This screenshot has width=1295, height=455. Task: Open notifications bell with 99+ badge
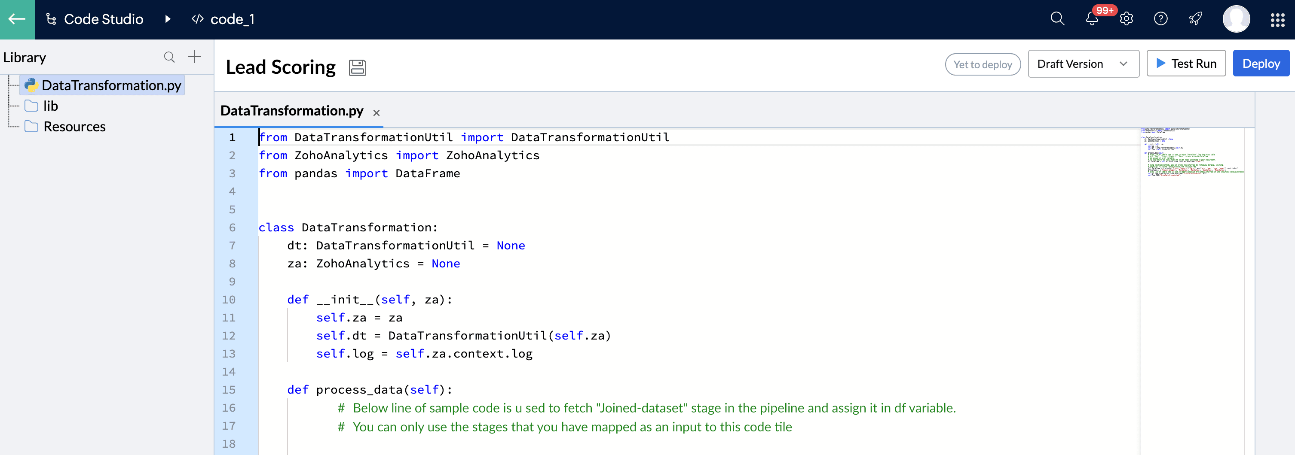click(1091, 19)
